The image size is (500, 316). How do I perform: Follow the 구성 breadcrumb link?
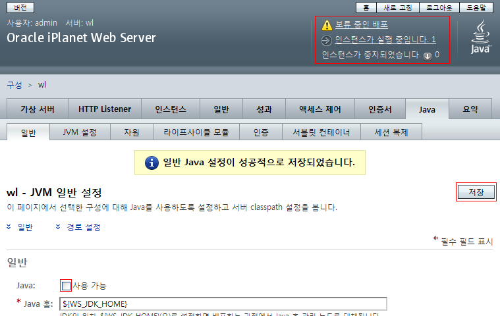[x=14, y=85]
